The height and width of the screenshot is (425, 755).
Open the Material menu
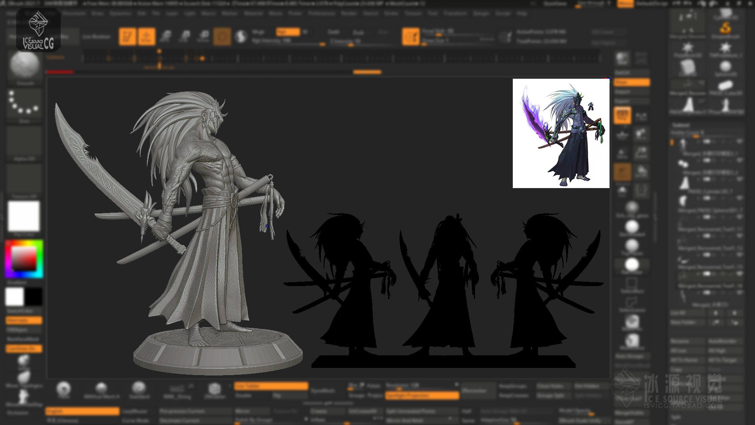(x=253, y=13)
